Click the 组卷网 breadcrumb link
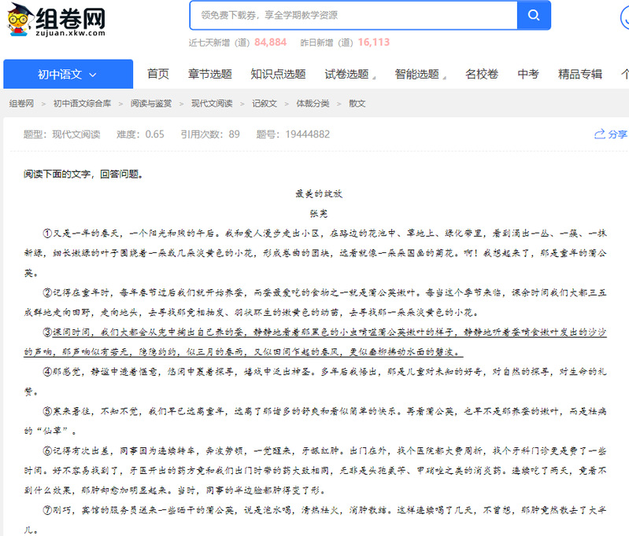 21,104
